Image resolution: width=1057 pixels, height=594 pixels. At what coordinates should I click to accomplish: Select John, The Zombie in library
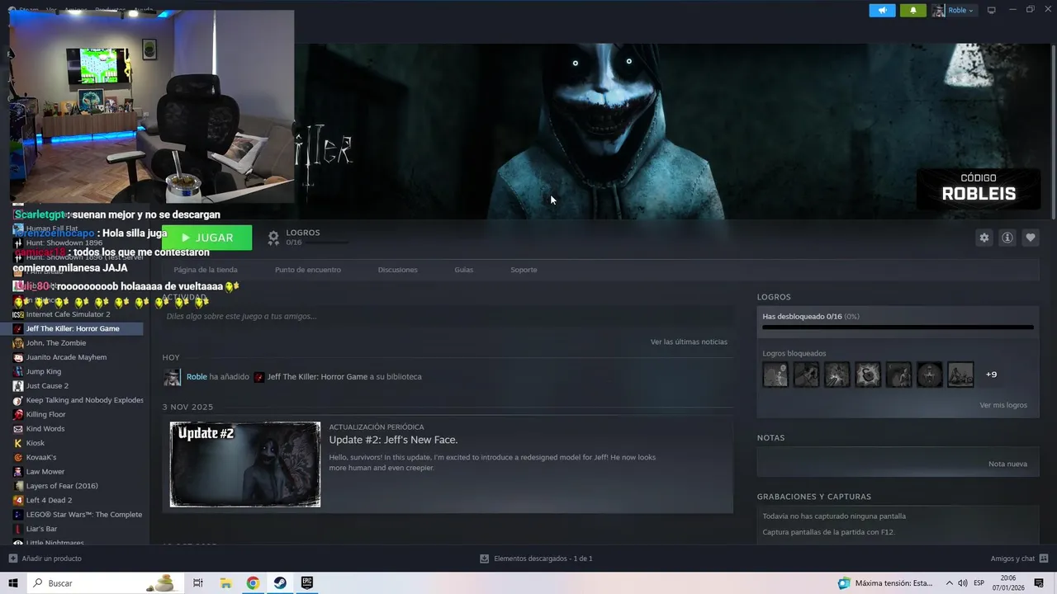pyautogui.click(x=55, y=343)
